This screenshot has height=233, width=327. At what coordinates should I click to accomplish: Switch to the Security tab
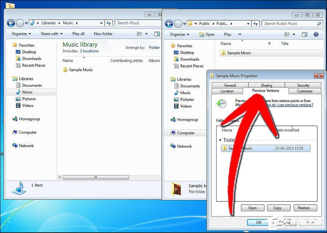pos(303,85)
